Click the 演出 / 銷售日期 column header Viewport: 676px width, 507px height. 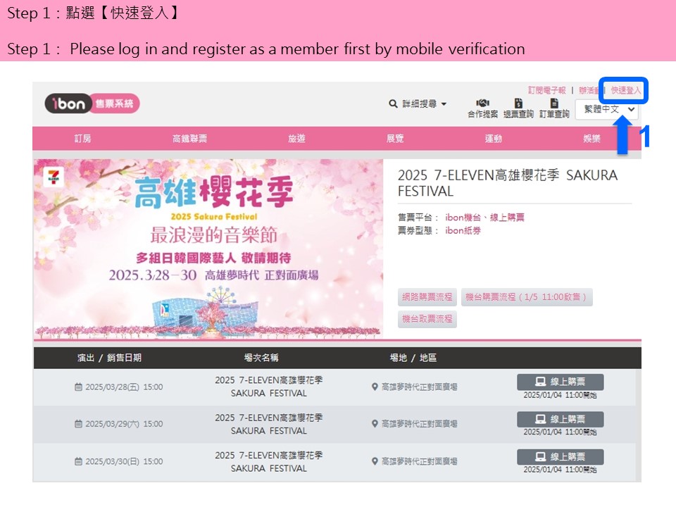pyautogui.click(x=110, y=358)
